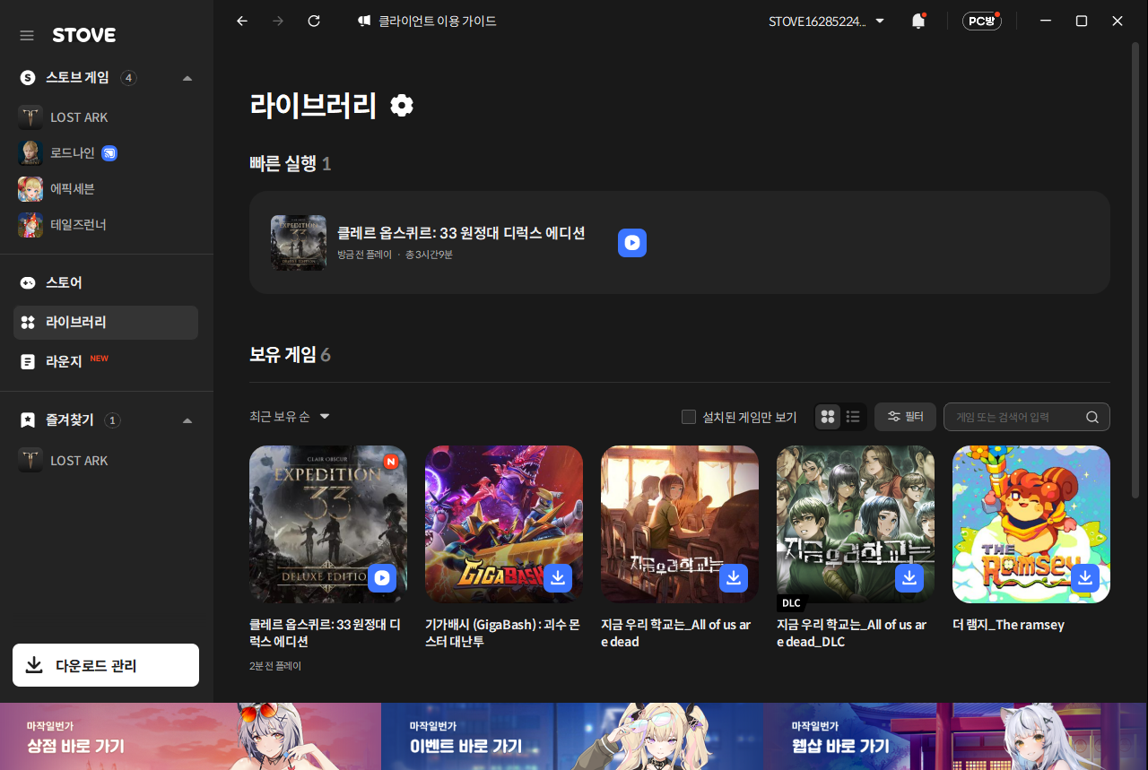Click the vertical scrollbar
This screenshot has width=1148, height=770.
point(1137,269)
